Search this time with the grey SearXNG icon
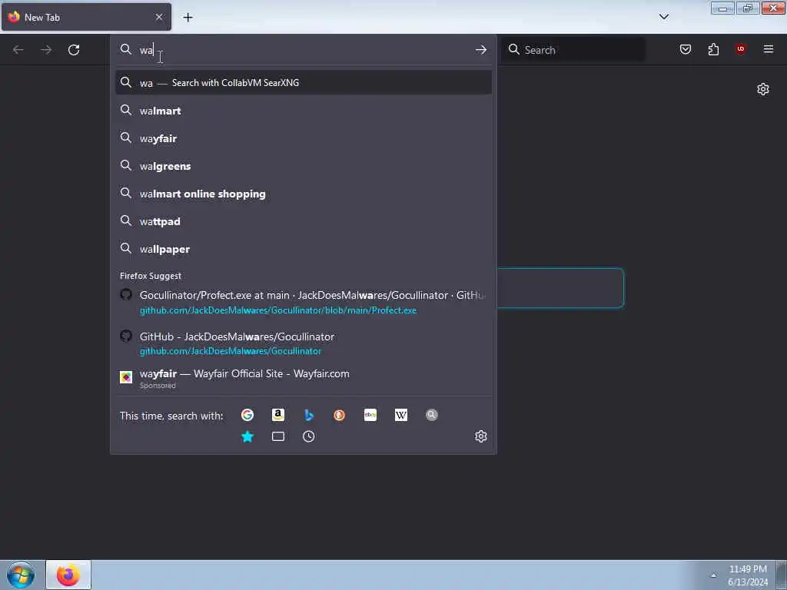Viewport: 787px width, 590px height. [x=432, y=415]
